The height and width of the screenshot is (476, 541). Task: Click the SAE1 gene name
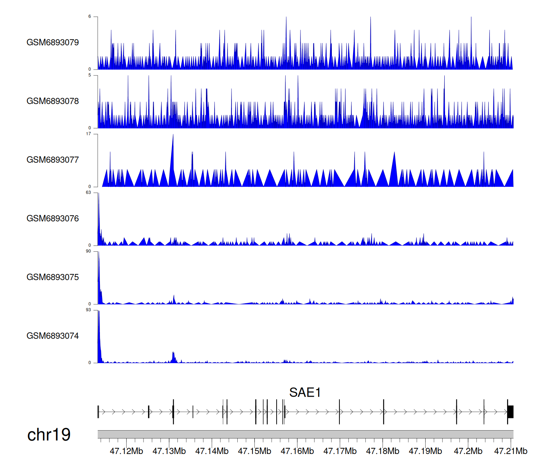point(305,393)
